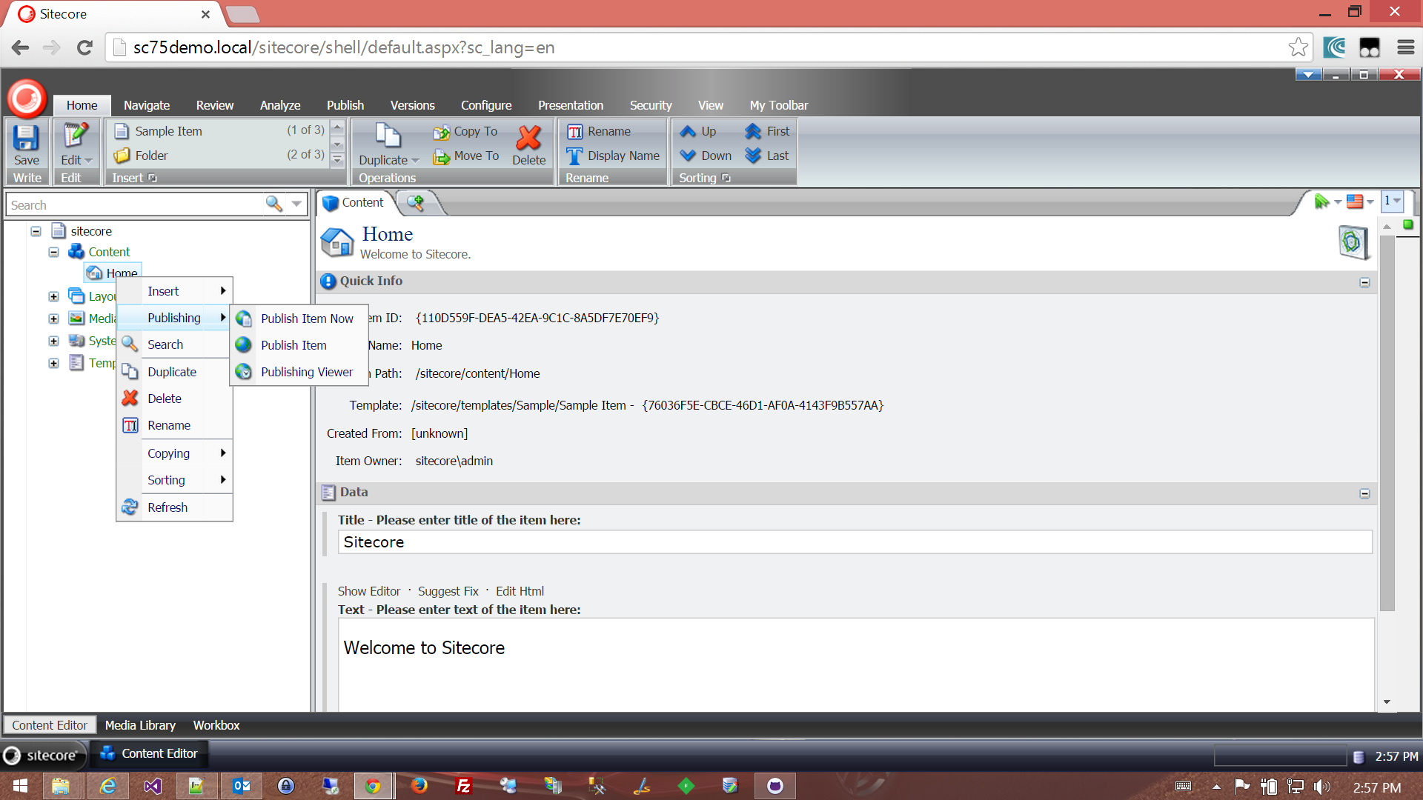1423x800 pixels.
Task: Collapse the sitecore root node
Action: [36, 231]
